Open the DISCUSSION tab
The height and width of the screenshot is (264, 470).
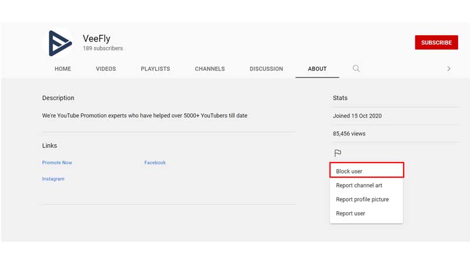(266, 69)
